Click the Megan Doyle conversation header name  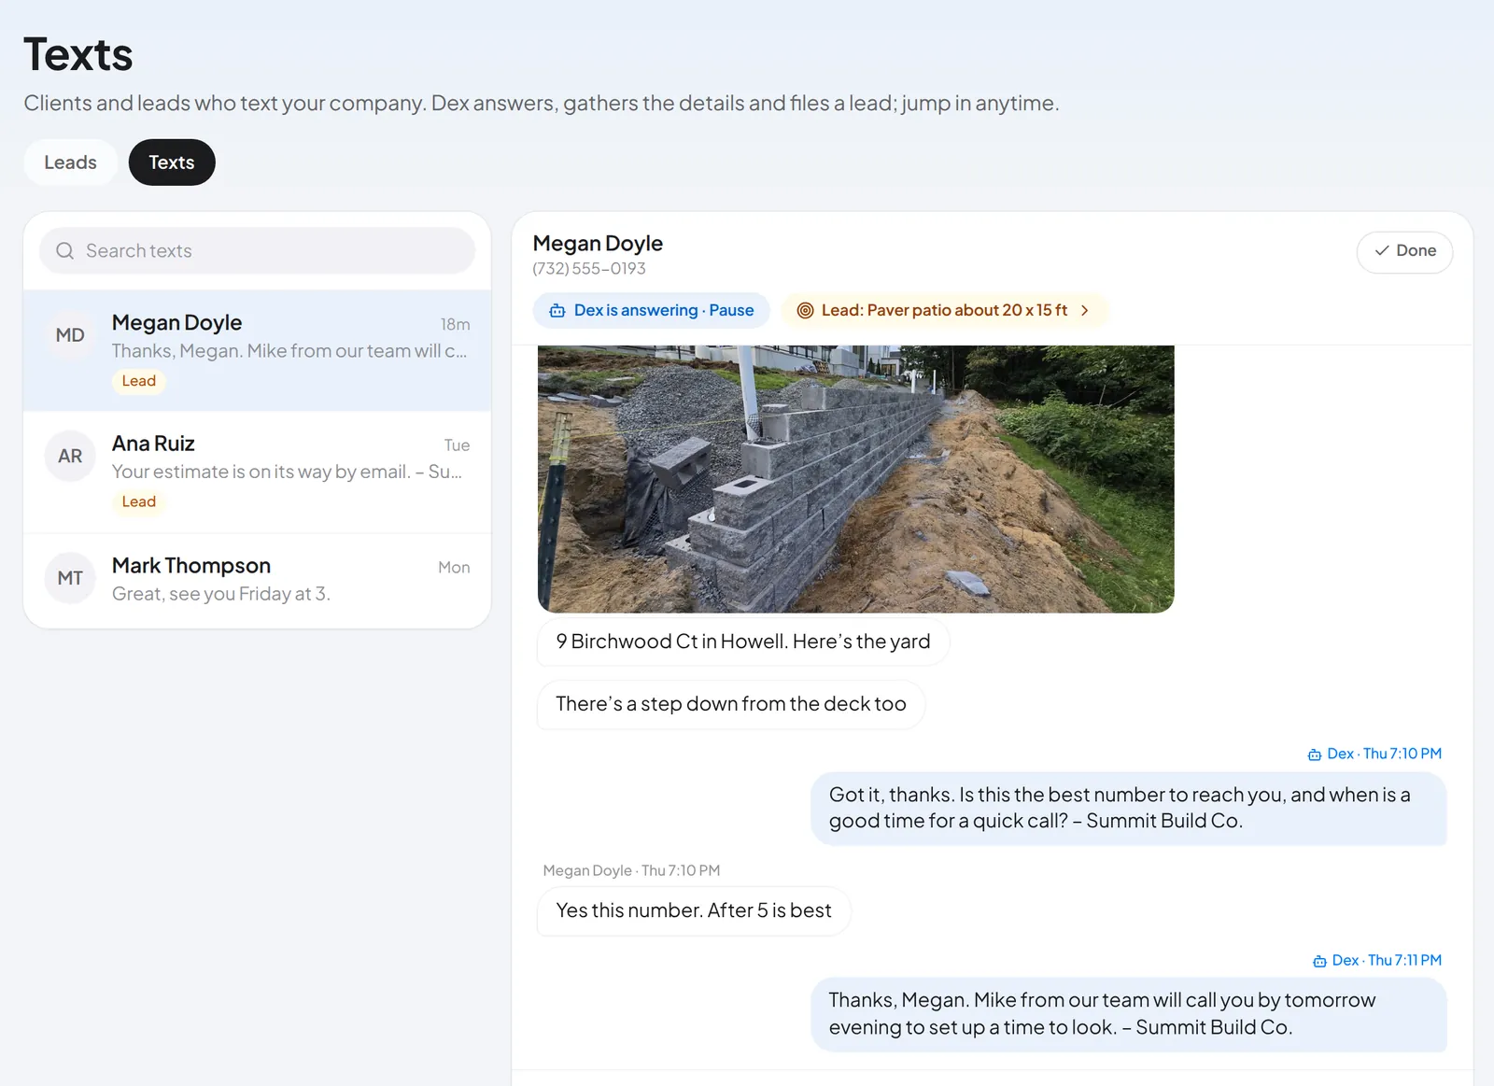[598, 244]
